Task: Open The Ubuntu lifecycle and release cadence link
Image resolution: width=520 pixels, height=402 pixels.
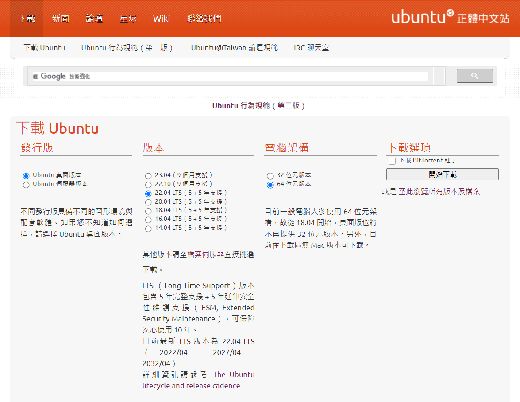Action: click(x=199, y=380)
